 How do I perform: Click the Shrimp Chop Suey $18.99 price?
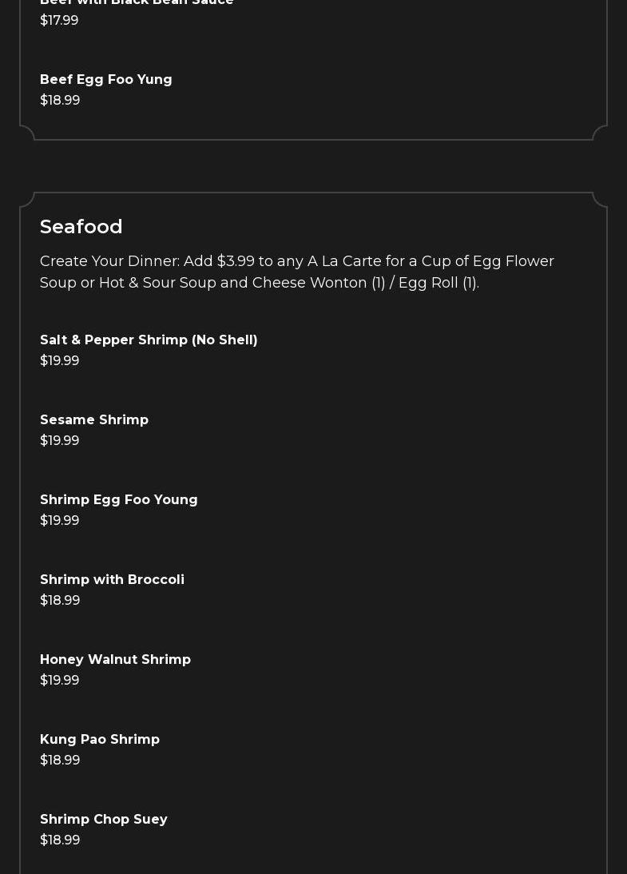60,840
